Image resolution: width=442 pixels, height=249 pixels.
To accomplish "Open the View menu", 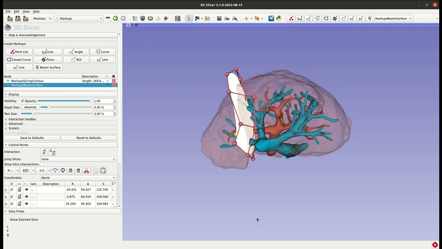I will pos(26,11).
